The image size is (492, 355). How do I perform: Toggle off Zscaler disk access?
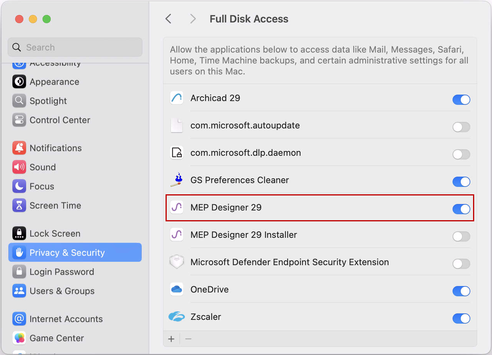461,319
